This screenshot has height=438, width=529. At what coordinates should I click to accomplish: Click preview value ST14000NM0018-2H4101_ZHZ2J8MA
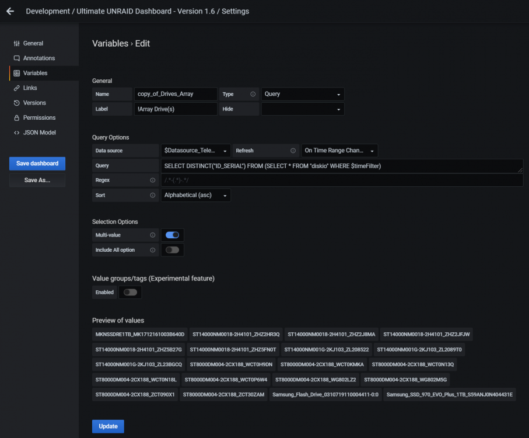[x=331, y=334]
